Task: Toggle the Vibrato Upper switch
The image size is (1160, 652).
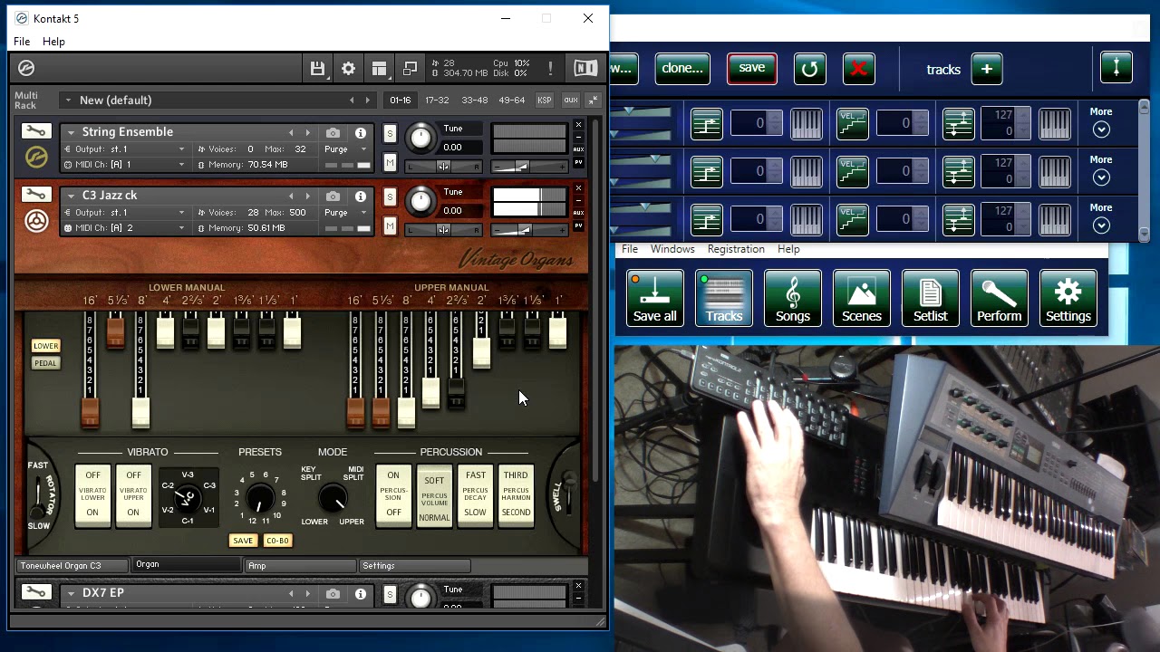Action: point(133,494)
